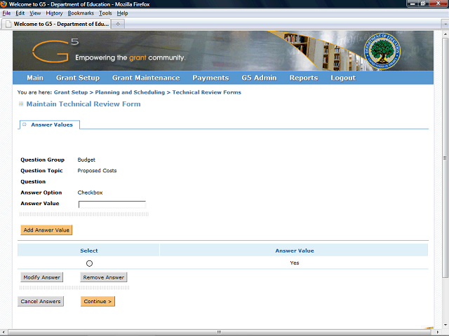Click the Answer Option label

click(41, 192)
